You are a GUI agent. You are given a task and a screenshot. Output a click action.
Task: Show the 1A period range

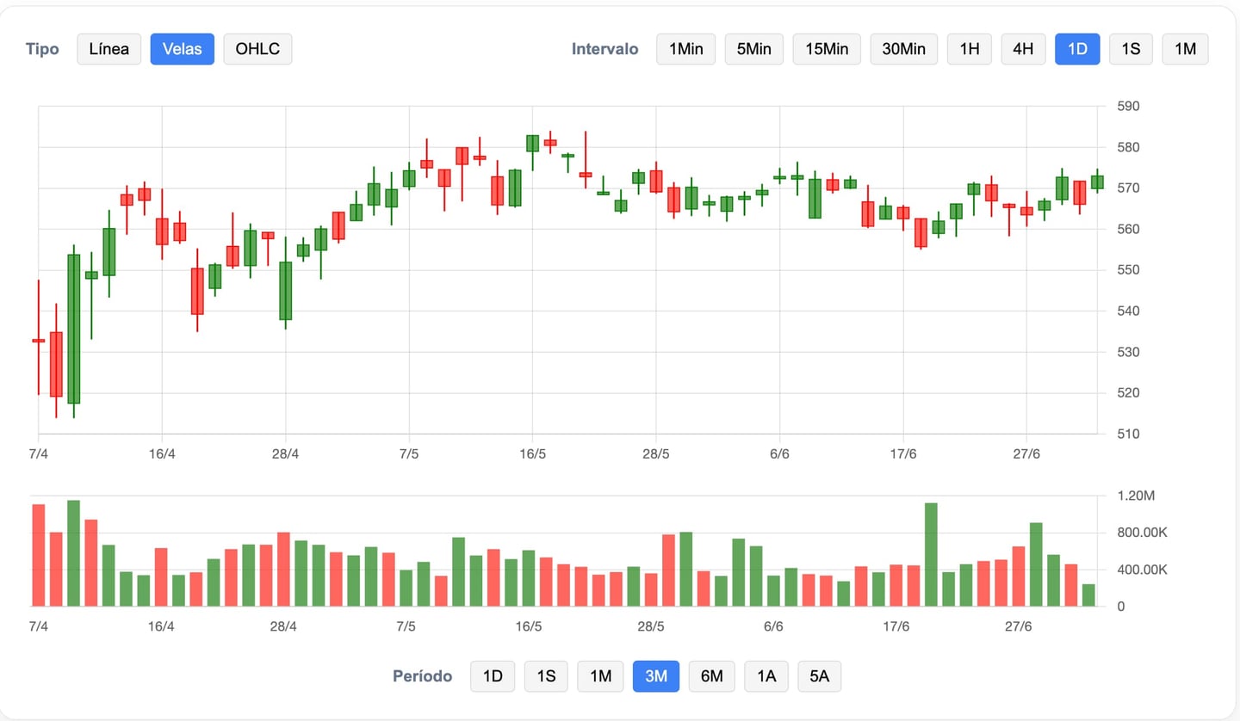766,676
